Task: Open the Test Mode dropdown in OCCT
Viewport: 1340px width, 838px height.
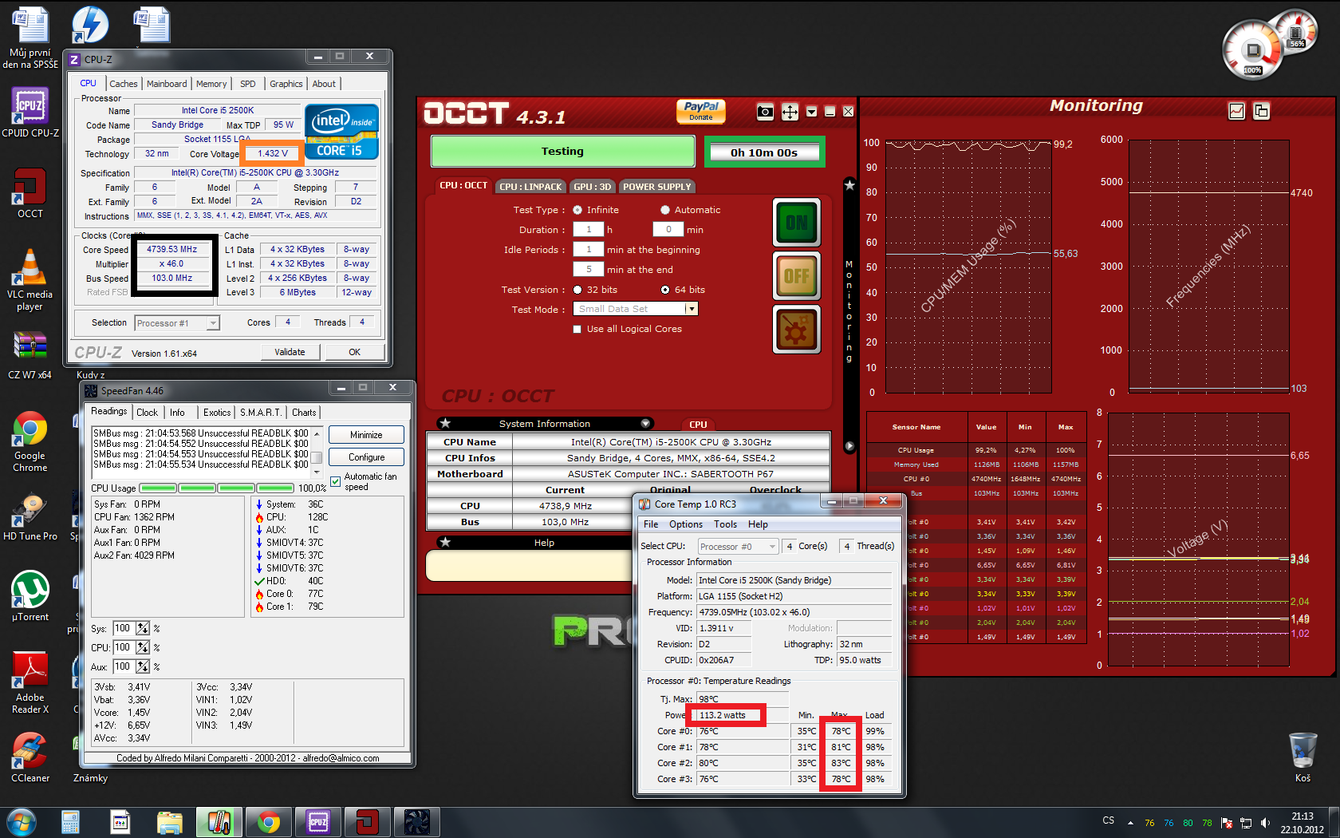Action: (692, 309)
